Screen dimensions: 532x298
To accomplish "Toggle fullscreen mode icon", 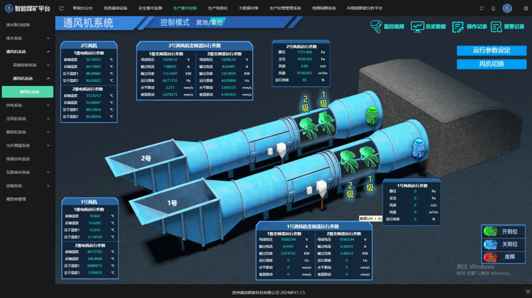I will tap(482, 8).
